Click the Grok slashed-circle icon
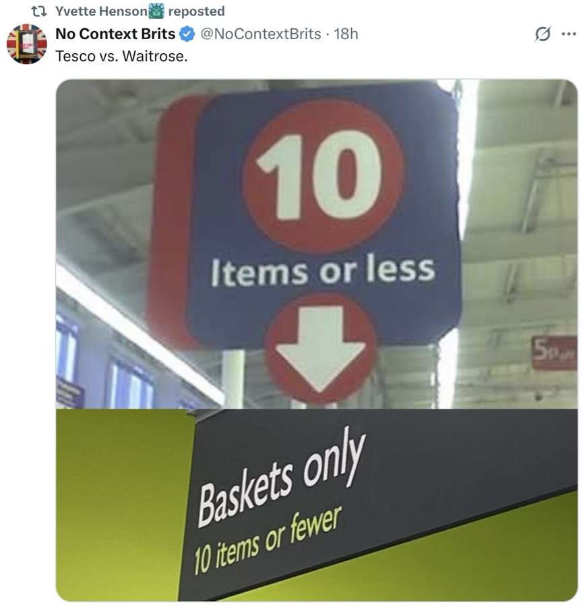 542,34
